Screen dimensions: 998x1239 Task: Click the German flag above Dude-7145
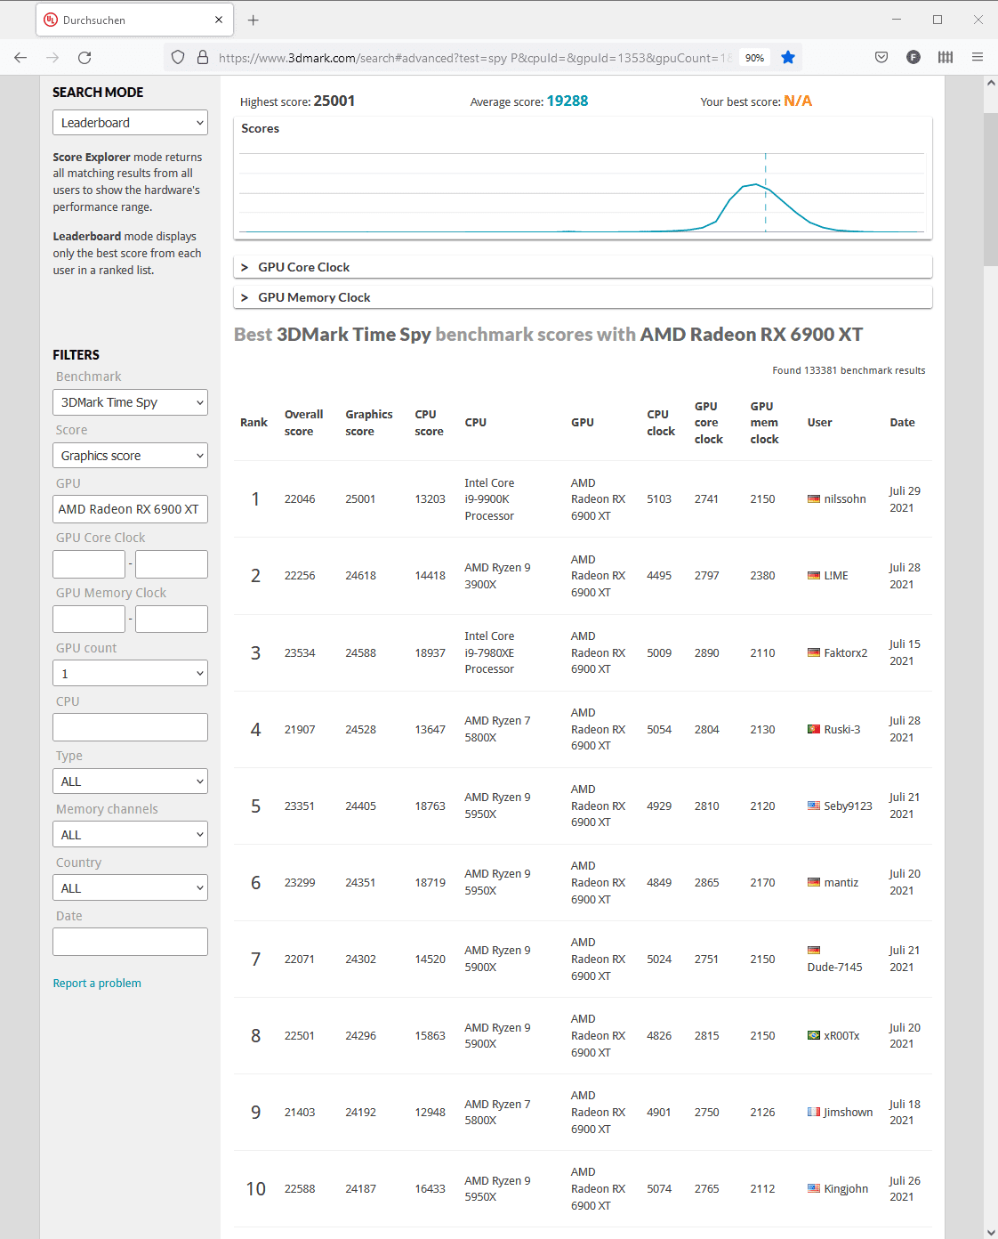tap(814, 951)
